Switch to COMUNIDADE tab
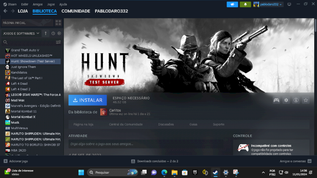The width and height of the screenshot is (317, 178). point(76,11)
